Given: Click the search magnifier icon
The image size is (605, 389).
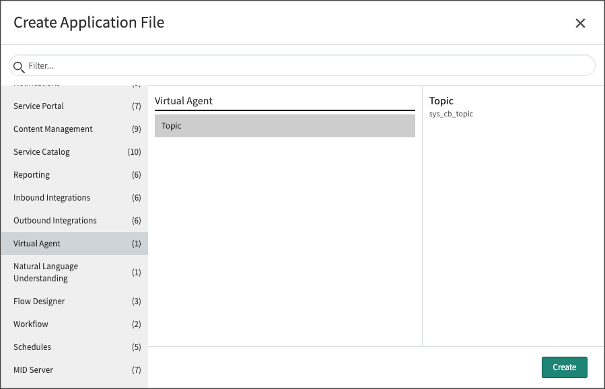Looking at the screenshot, I should 19,67.
